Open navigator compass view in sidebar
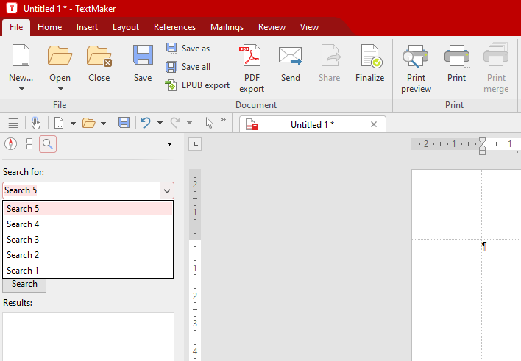Screen dimensions: 521x361 click(x=10, y=144)
